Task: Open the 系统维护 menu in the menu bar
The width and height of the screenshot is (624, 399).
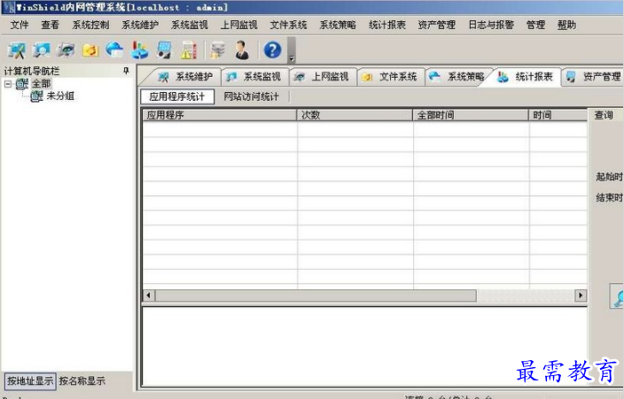Action: pyautogui.click(x=140, y=25)
